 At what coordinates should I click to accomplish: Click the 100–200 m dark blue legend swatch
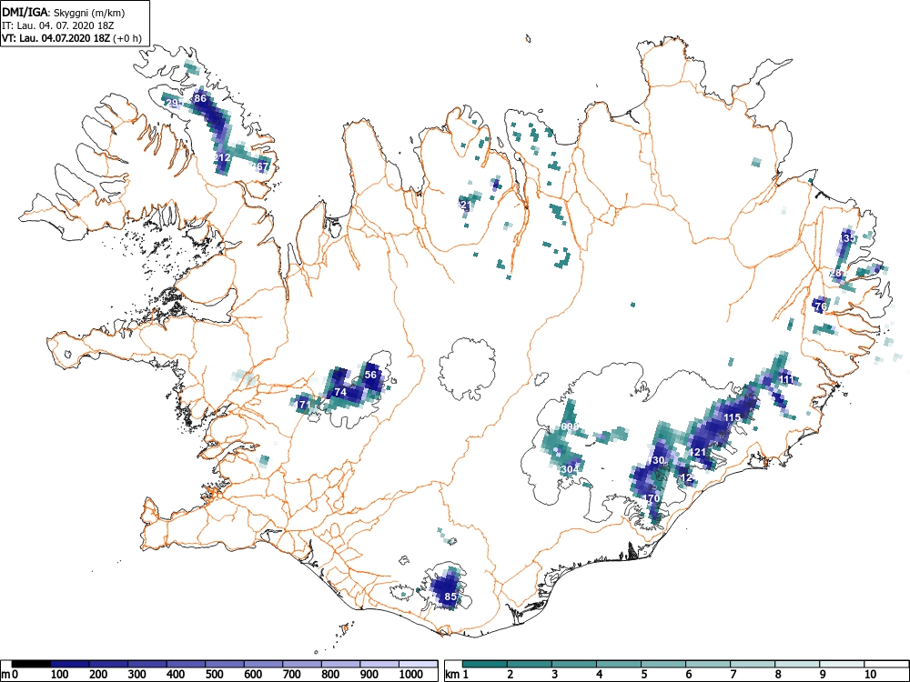(x=70, y=664)
